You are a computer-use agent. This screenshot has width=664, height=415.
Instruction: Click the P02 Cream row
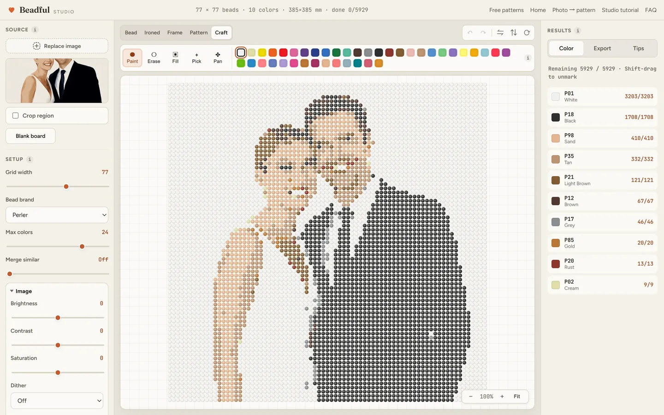[x=602, y=285]
